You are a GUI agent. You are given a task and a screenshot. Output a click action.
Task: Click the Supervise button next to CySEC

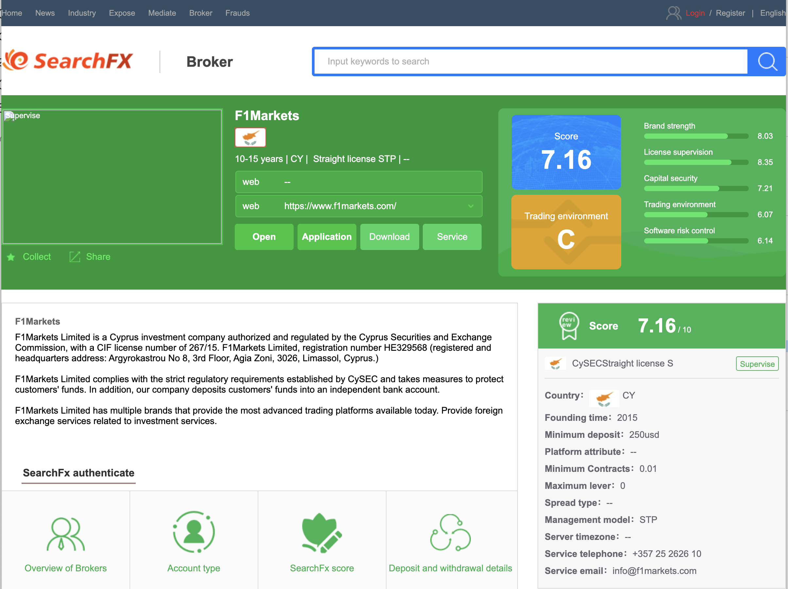click(x=757, y=364)
